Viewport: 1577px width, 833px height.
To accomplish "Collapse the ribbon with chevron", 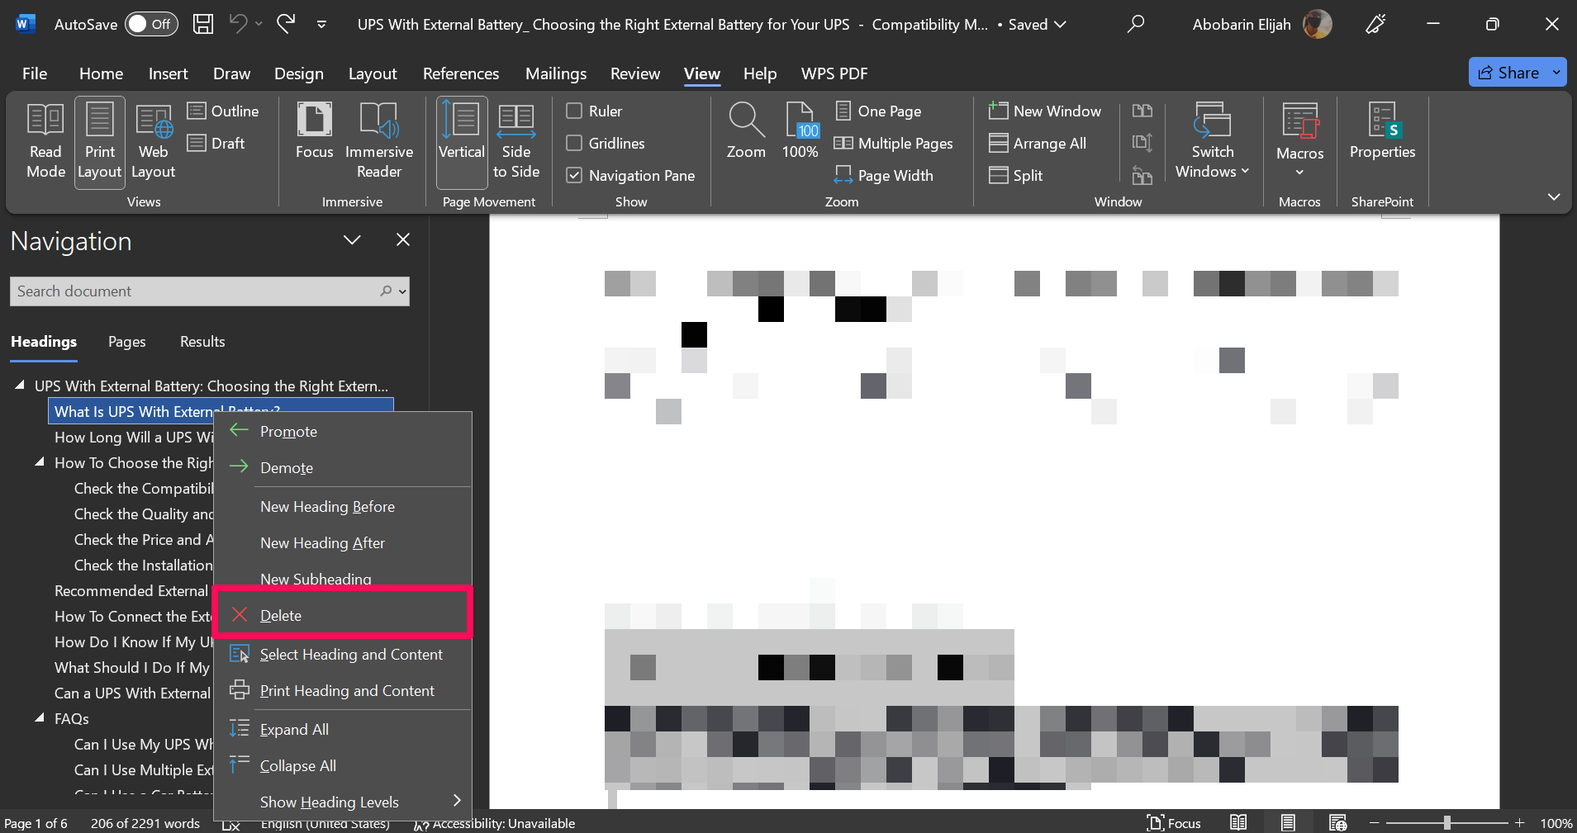I will pos(1553,196).
